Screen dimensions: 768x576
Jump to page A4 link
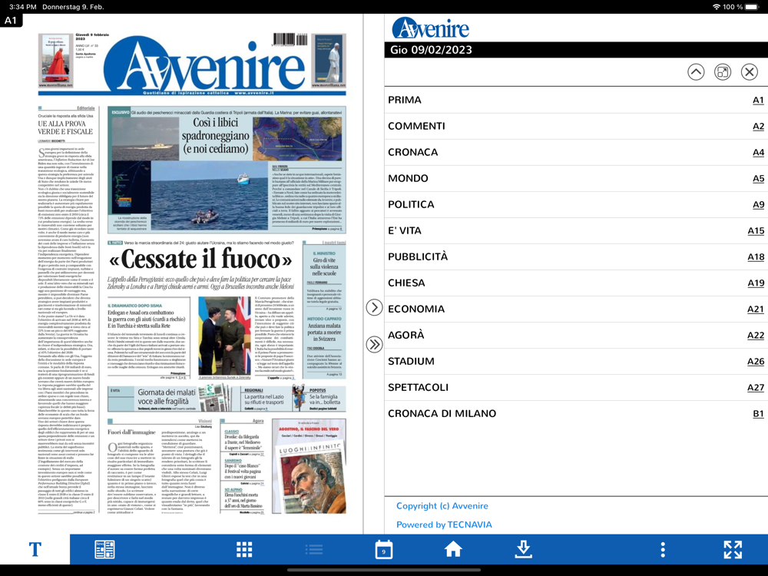coord(758,152)
